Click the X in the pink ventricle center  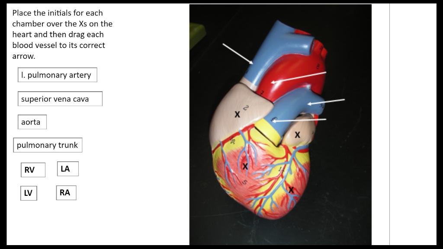pos(245,166)
